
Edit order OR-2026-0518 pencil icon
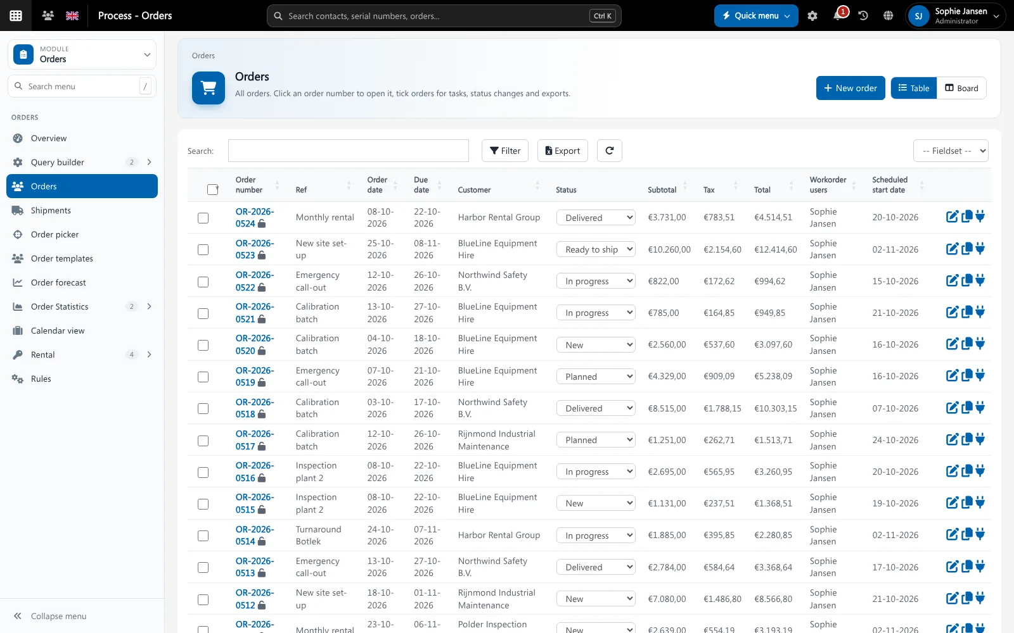tap(952, 408)
